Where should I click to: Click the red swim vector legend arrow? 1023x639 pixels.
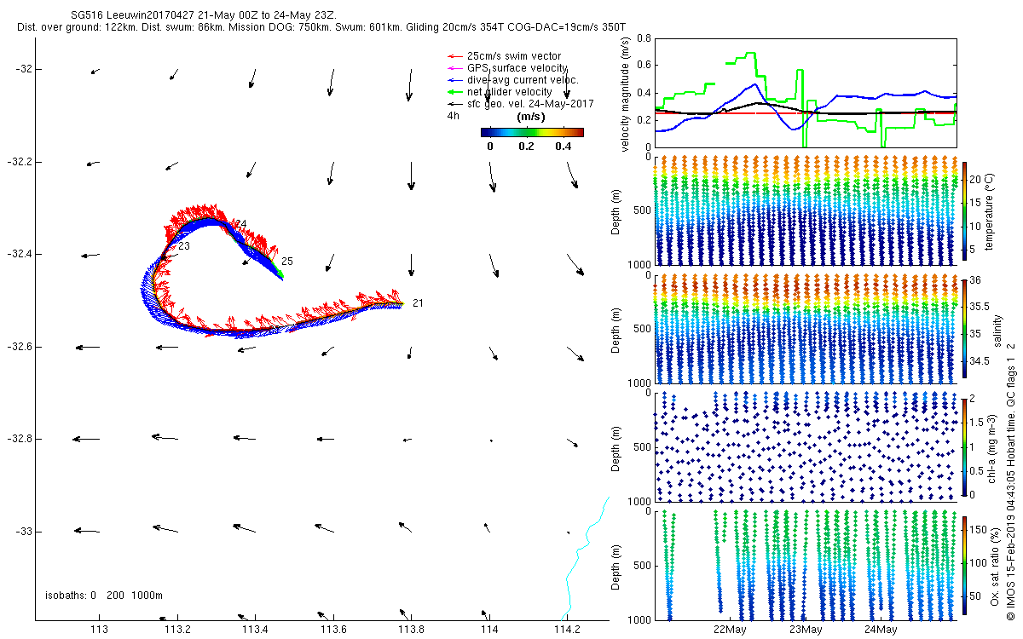coord(454,56)
